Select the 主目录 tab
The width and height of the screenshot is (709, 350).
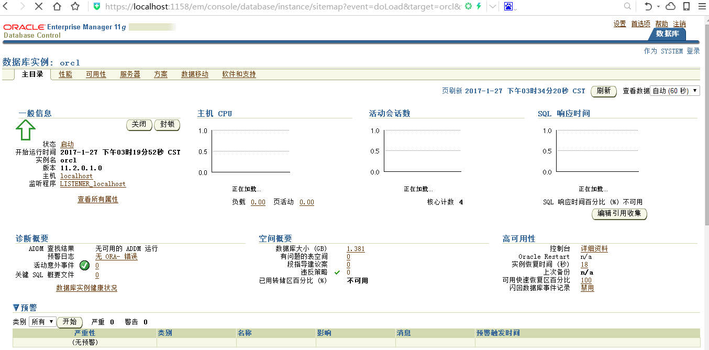32,74
